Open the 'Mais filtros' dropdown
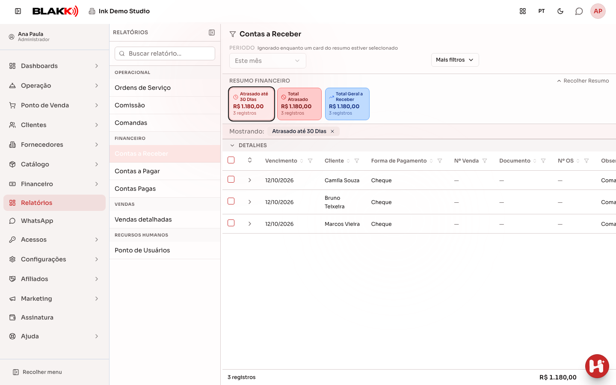The height and width of the screenshot is (385, 616). [x=455, y=60]
